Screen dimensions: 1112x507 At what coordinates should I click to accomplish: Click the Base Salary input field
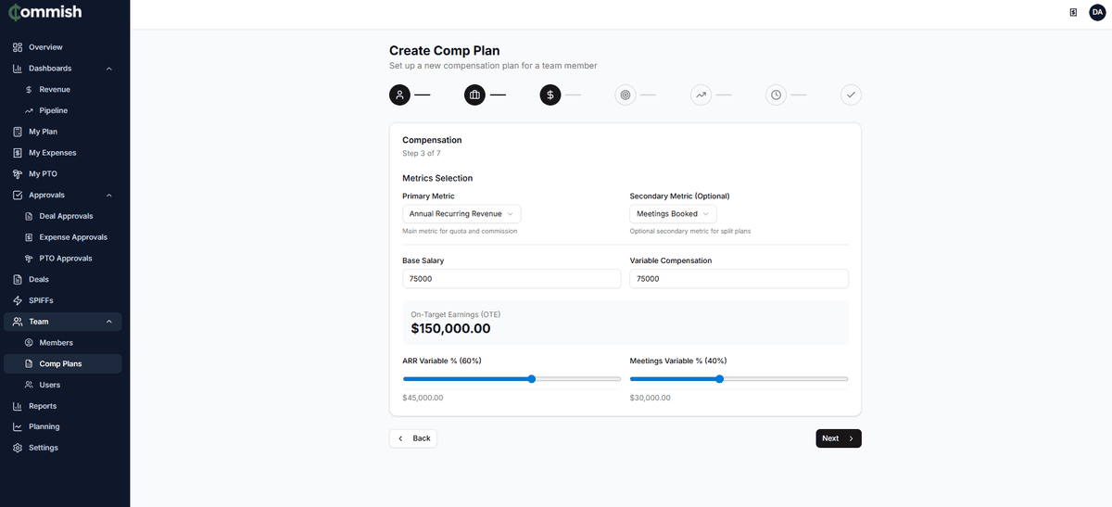point(512,279)
